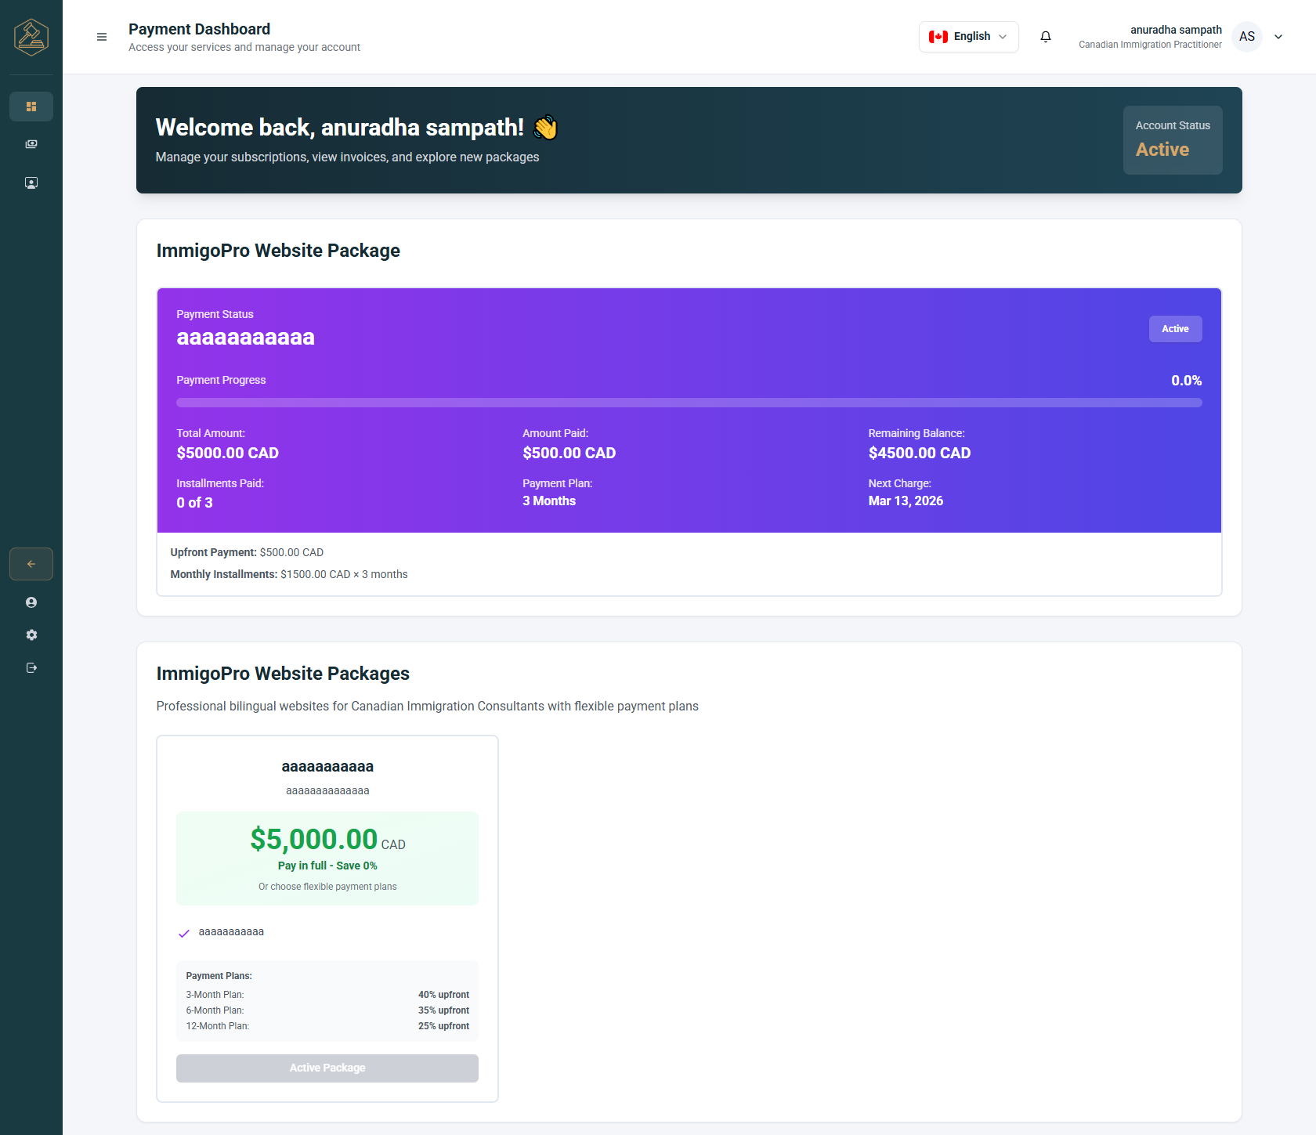Click the back arrow button in sidebar
1316x1135 pixels.
pyautogui.click(x=31, y=564)
